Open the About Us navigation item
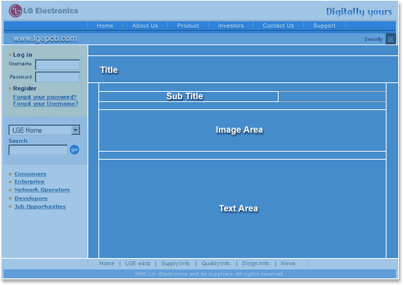Image resolution: width=404 pixels, height=285 pixels. coord(145,26)
